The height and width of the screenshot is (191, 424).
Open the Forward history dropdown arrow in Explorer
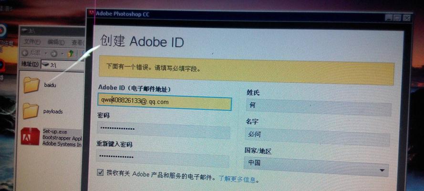[x=62, y=53]
